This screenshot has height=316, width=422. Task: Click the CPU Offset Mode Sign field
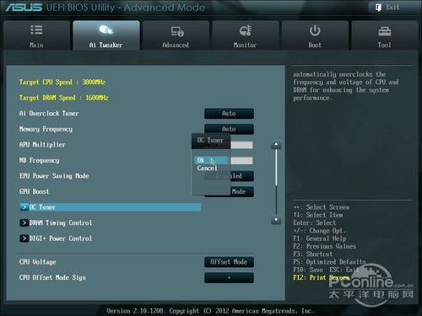(x=229, y=277)
